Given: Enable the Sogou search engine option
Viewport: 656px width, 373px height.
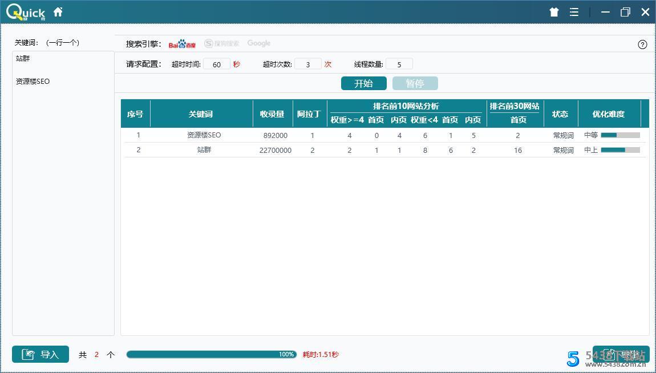Looking at the screenshot, I should tap(221, 43).
